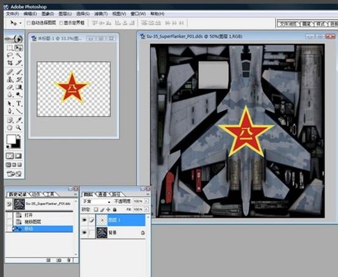Open the layer opacity slider arrow

coord(147,201)
